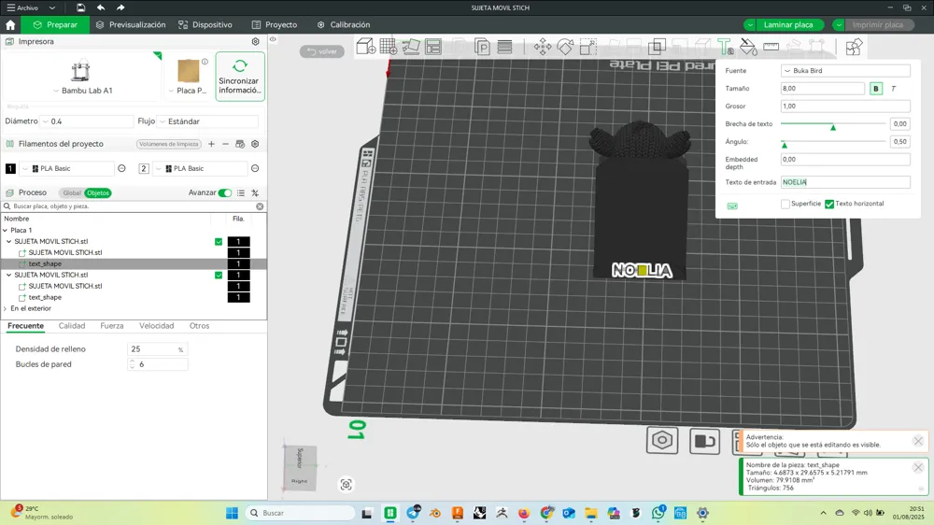Click the Laminar placa button

pos(788,25)
